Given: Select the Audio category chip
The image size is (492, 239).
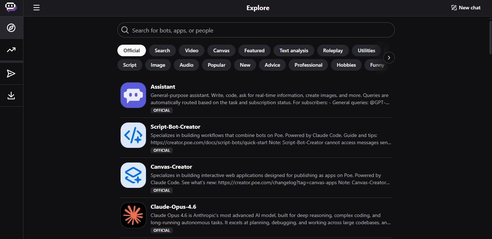Looking at the screenshot, I should [x=186, y=65].
